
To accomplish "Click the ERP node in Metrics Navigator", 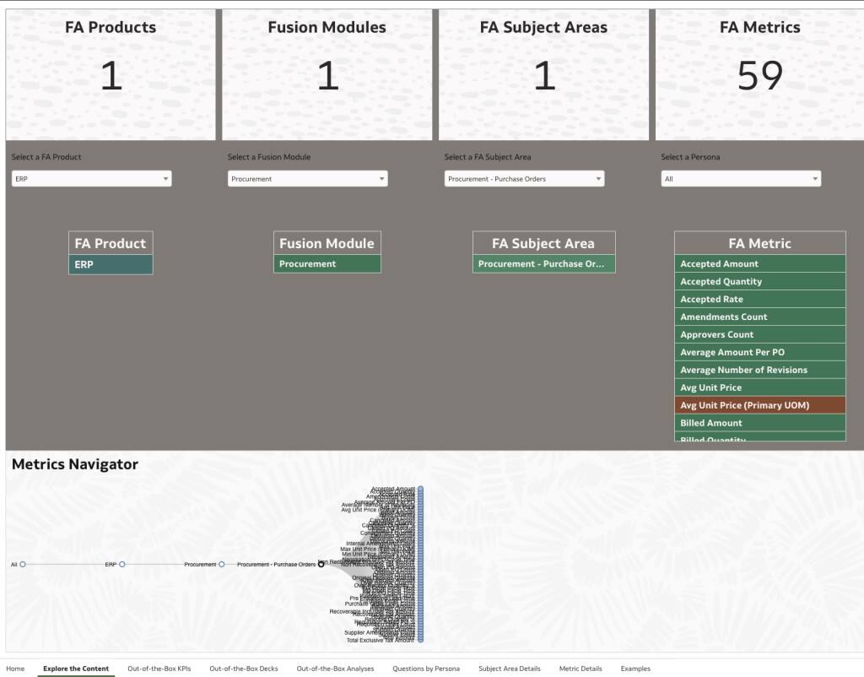I will tap(122, 563).
